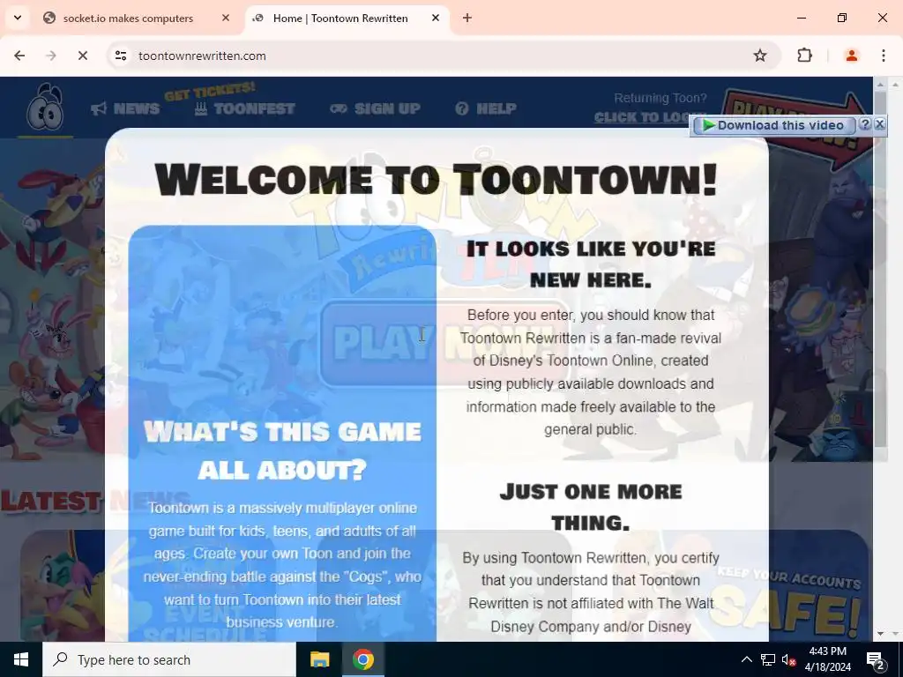Open the Windows Start menu
Screen dimensions: 903x677
[21, 659]
